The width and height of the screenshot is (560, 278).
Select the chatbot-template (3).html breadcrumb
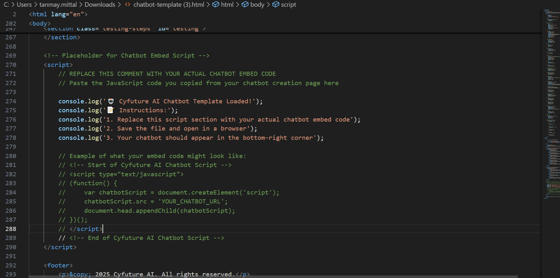click(168, 4)
